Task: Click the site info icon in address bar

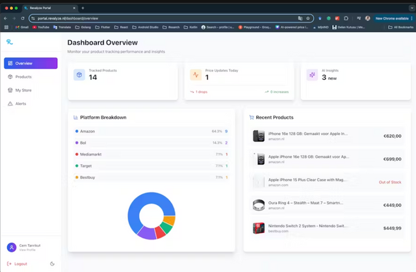Action: (33, 18)
